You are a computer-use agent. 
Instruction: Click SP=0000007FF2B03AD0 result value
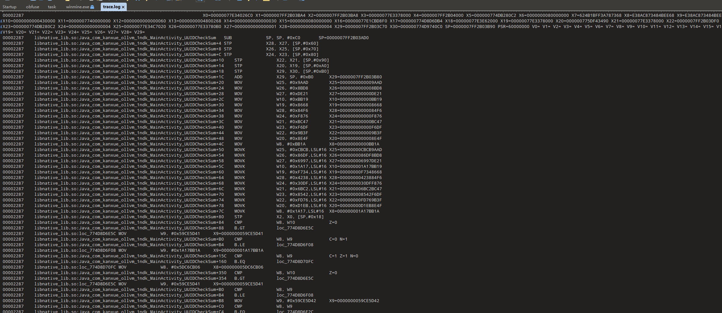pyautogui.click(x=344, y=38)
